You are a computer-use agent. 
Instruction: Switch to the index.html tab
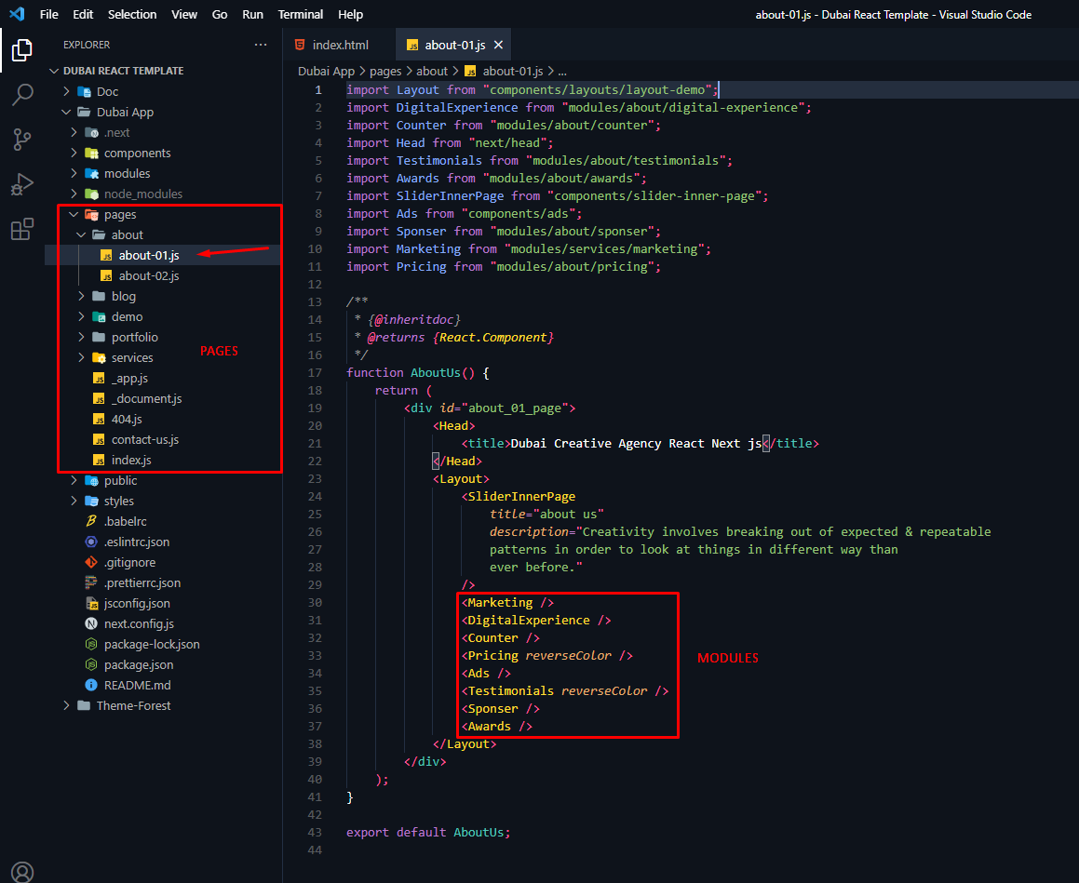pos(340,45)
